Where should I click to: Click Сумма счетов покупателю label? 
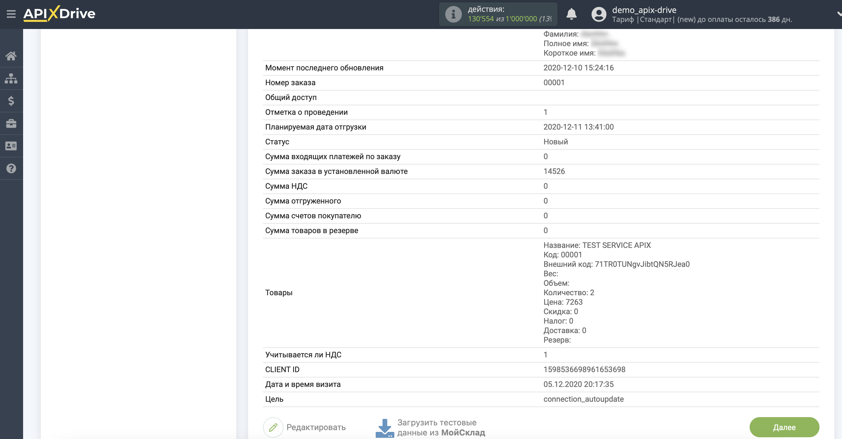click(x=313, y=216)
